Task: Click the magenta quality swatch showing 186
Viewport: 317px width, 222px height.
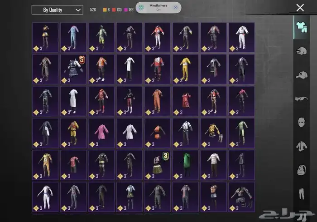Action: click(125, 10)
